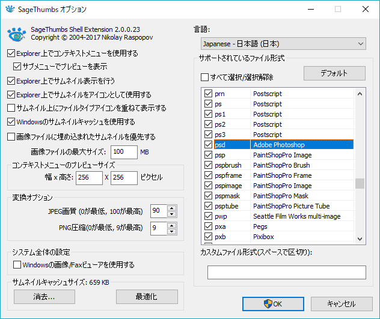The height and width of the screenshot is (319, 380).
Task: Disable "Explorer上でサムネイルをアイコンとして使用する"
Action: [11, 94]
